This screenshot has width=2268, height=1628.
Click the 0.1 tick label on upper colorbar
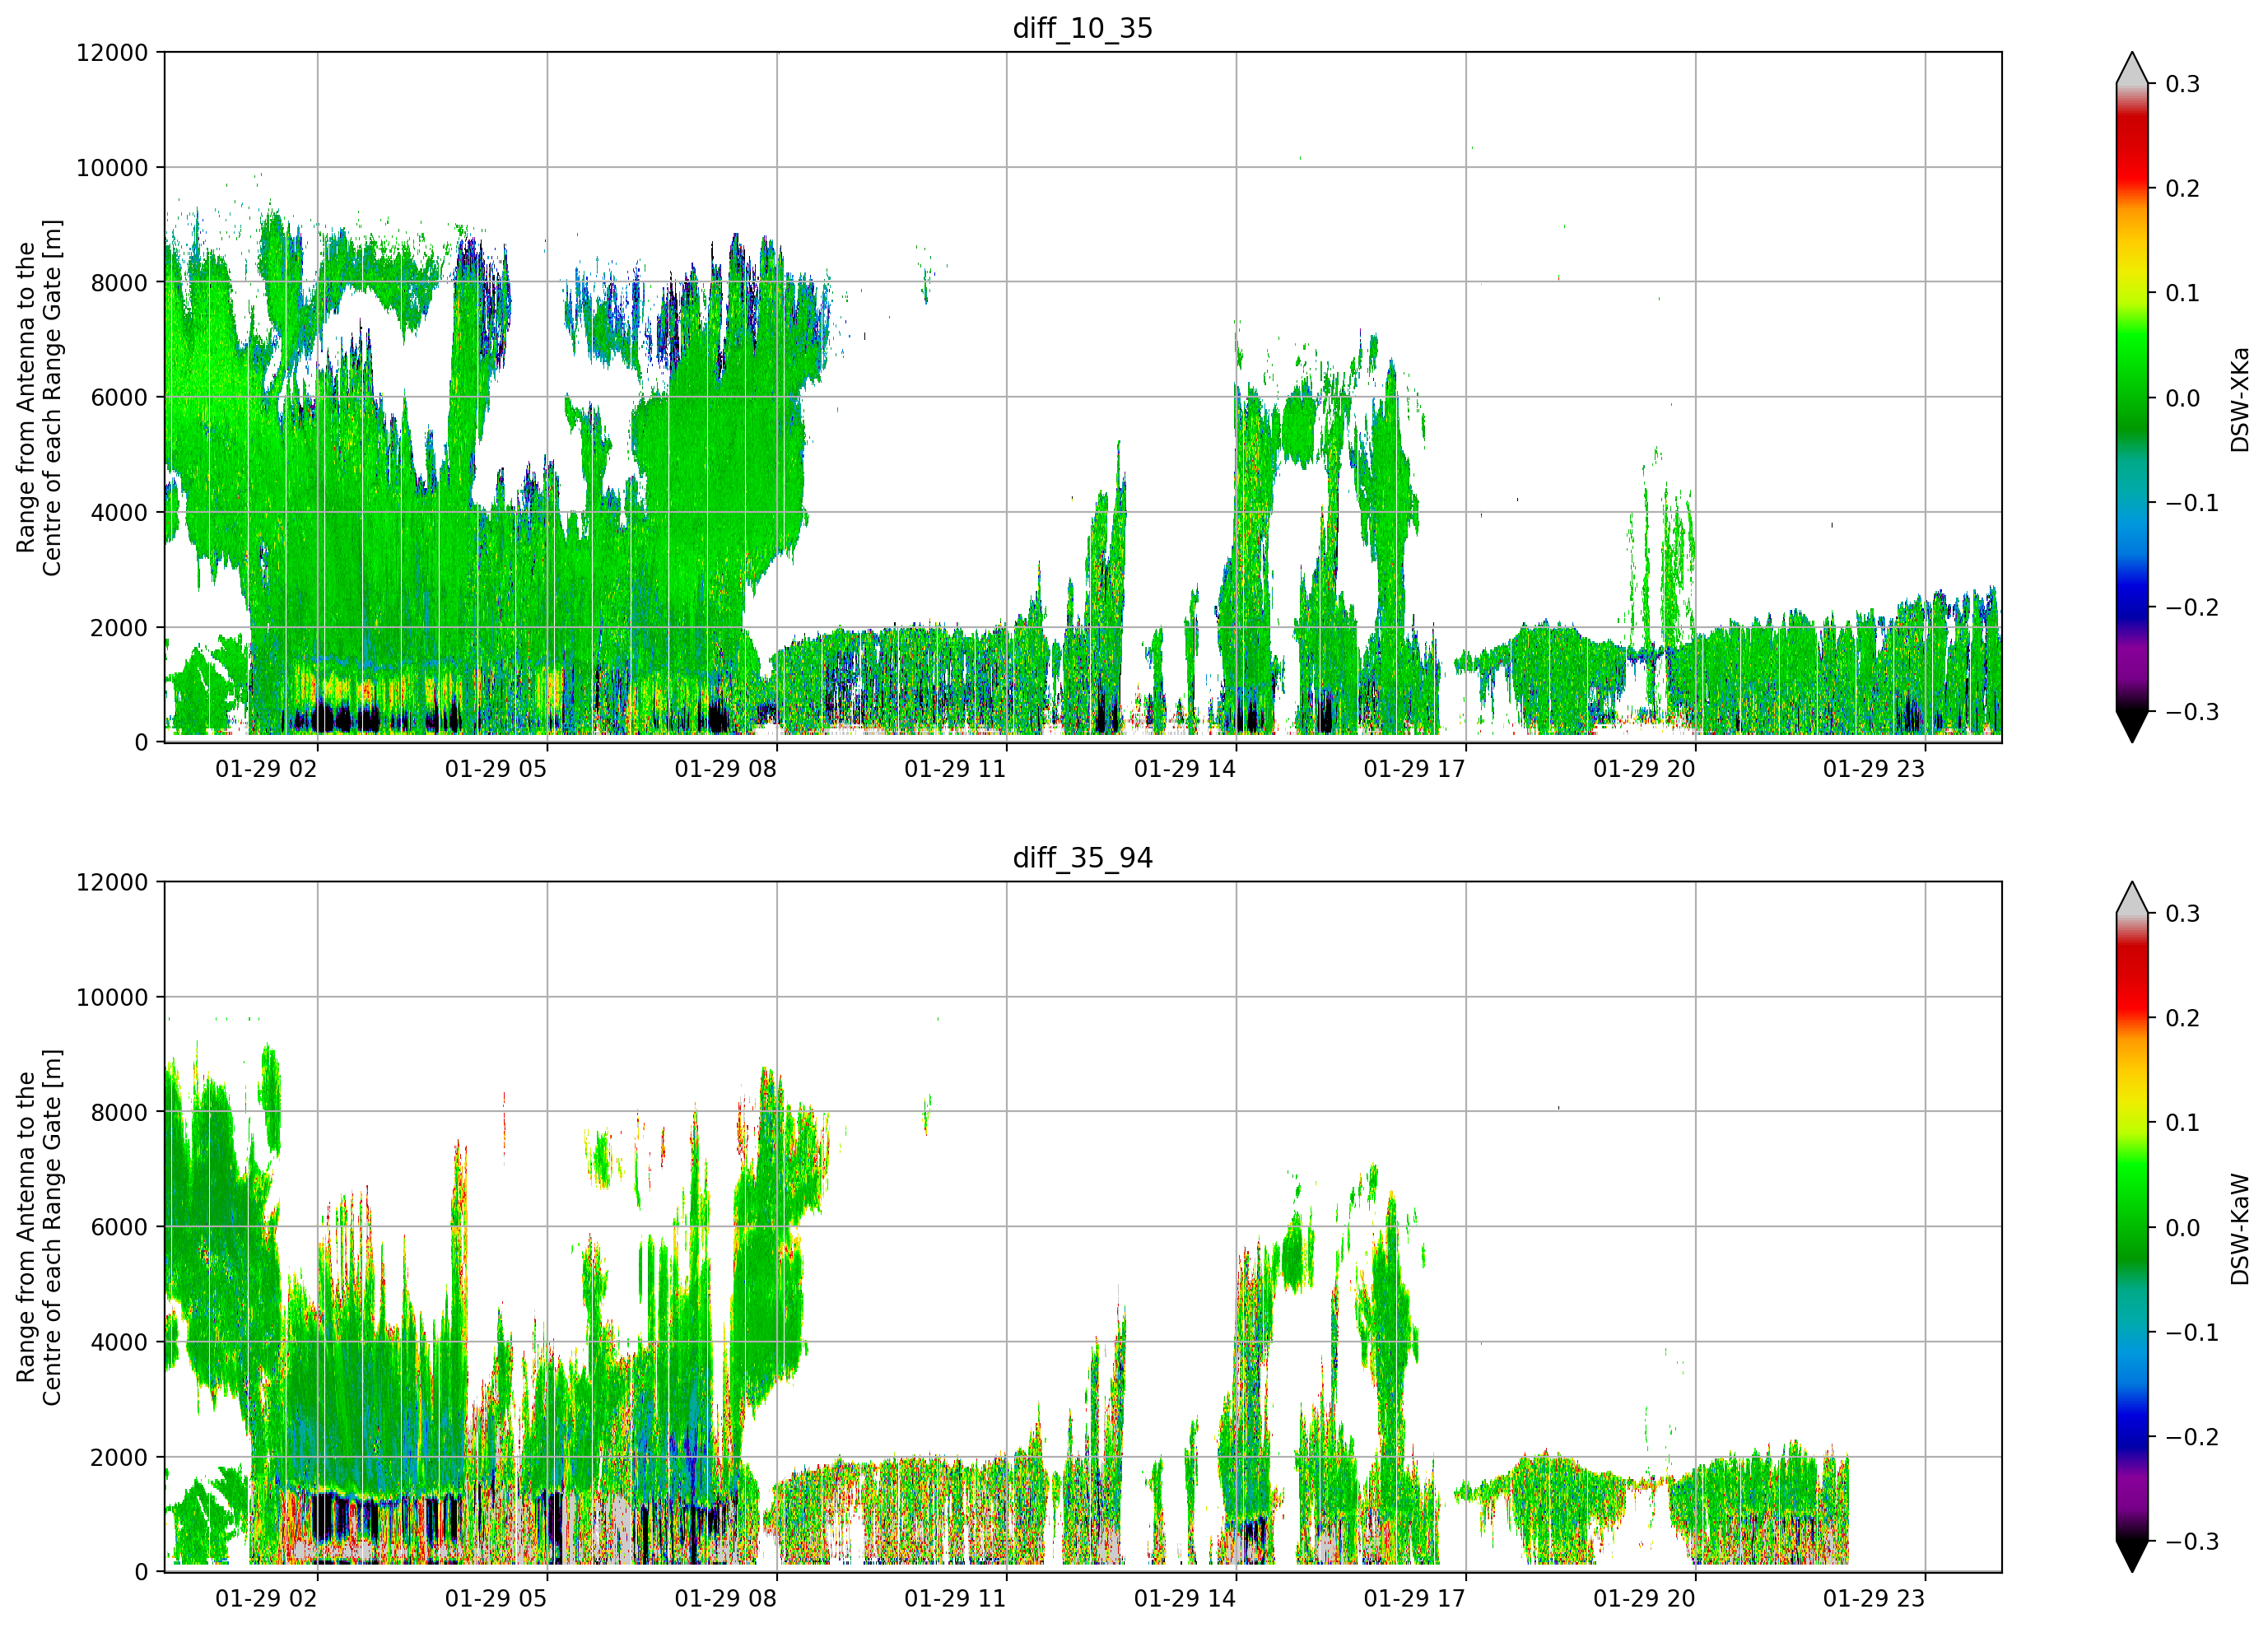pos(2182,293)
